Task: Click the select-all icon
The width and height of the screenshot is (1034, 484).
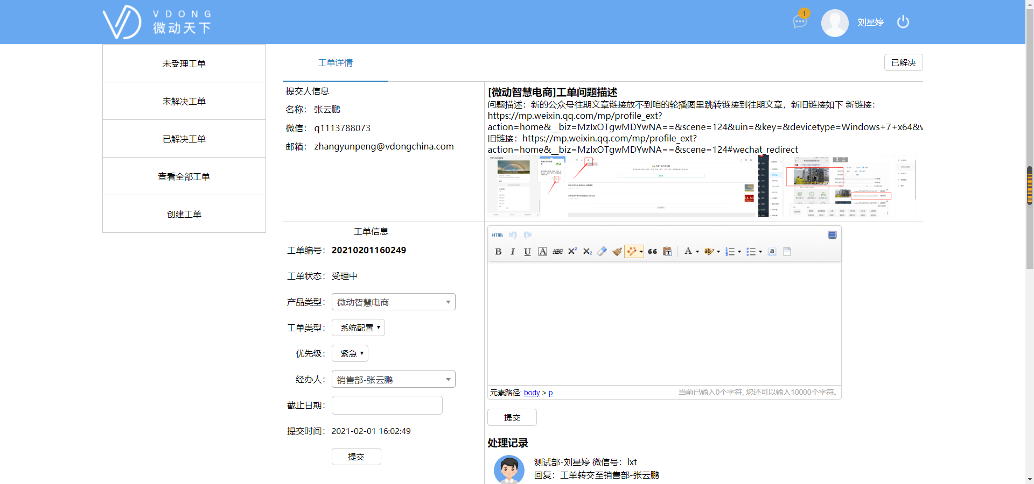Action: coord(772,251)
